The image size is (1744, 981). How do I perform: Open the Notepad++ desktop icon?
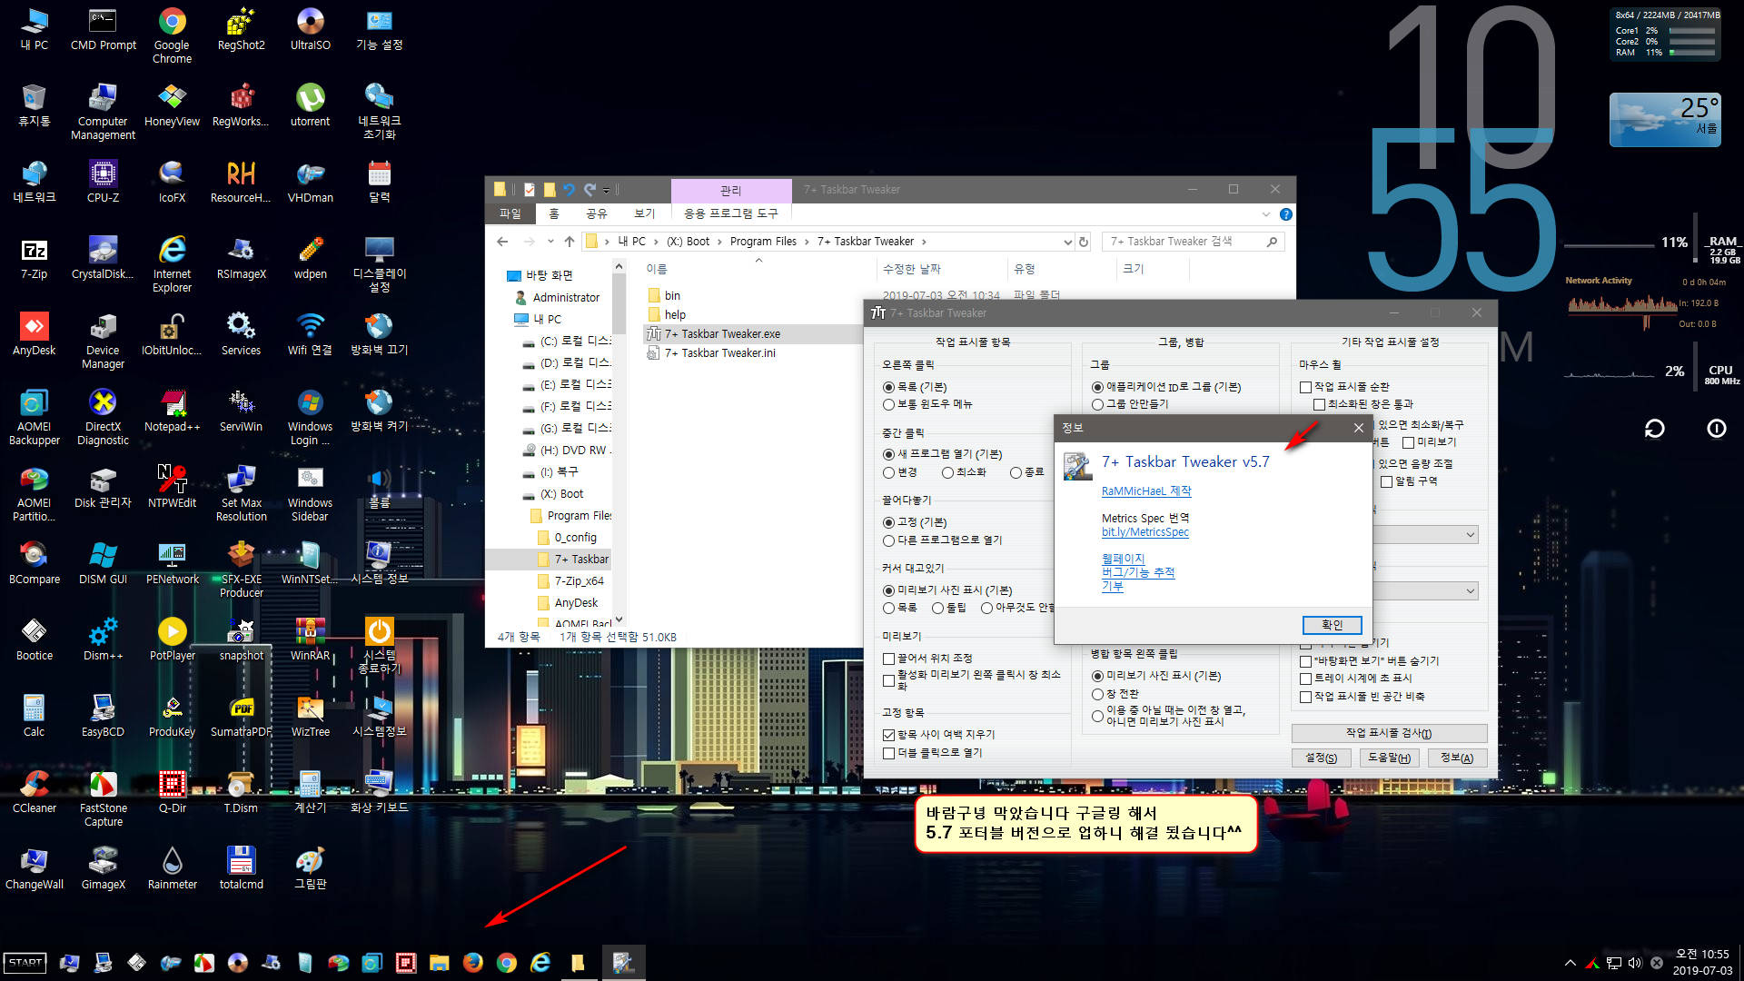pos(172,411)
